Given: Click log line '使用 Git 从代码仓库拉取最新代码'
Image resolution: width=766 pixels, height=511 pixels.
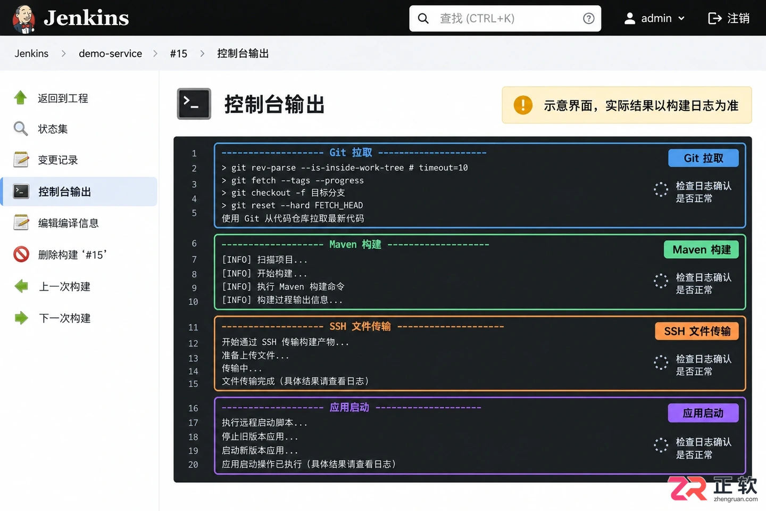Looking at the screenshot, I should click(x=293, y=218).
